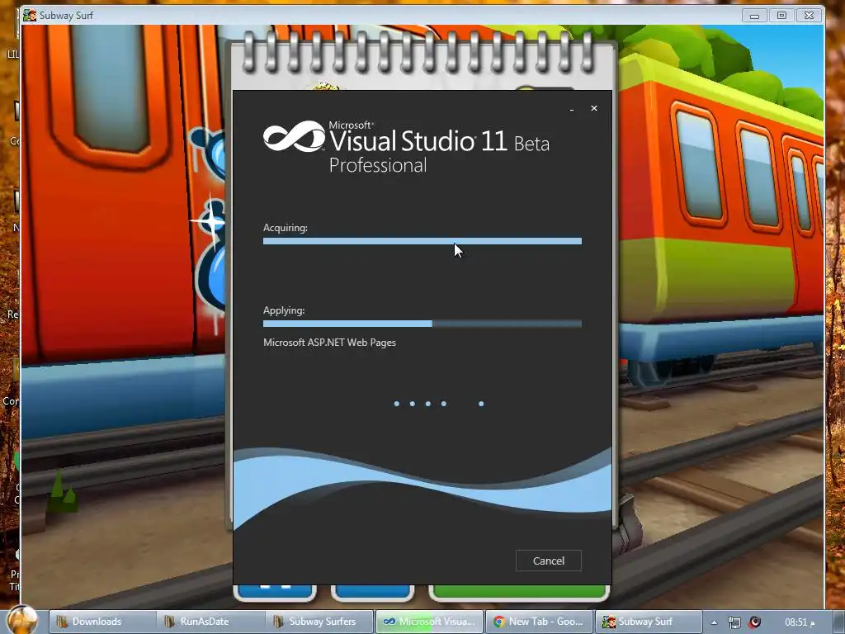The width and height of the screenshot is (845, 634).
Task: Click 'Microsoft ASP.NET Web Pages' status text
Action: click(329, 343)
